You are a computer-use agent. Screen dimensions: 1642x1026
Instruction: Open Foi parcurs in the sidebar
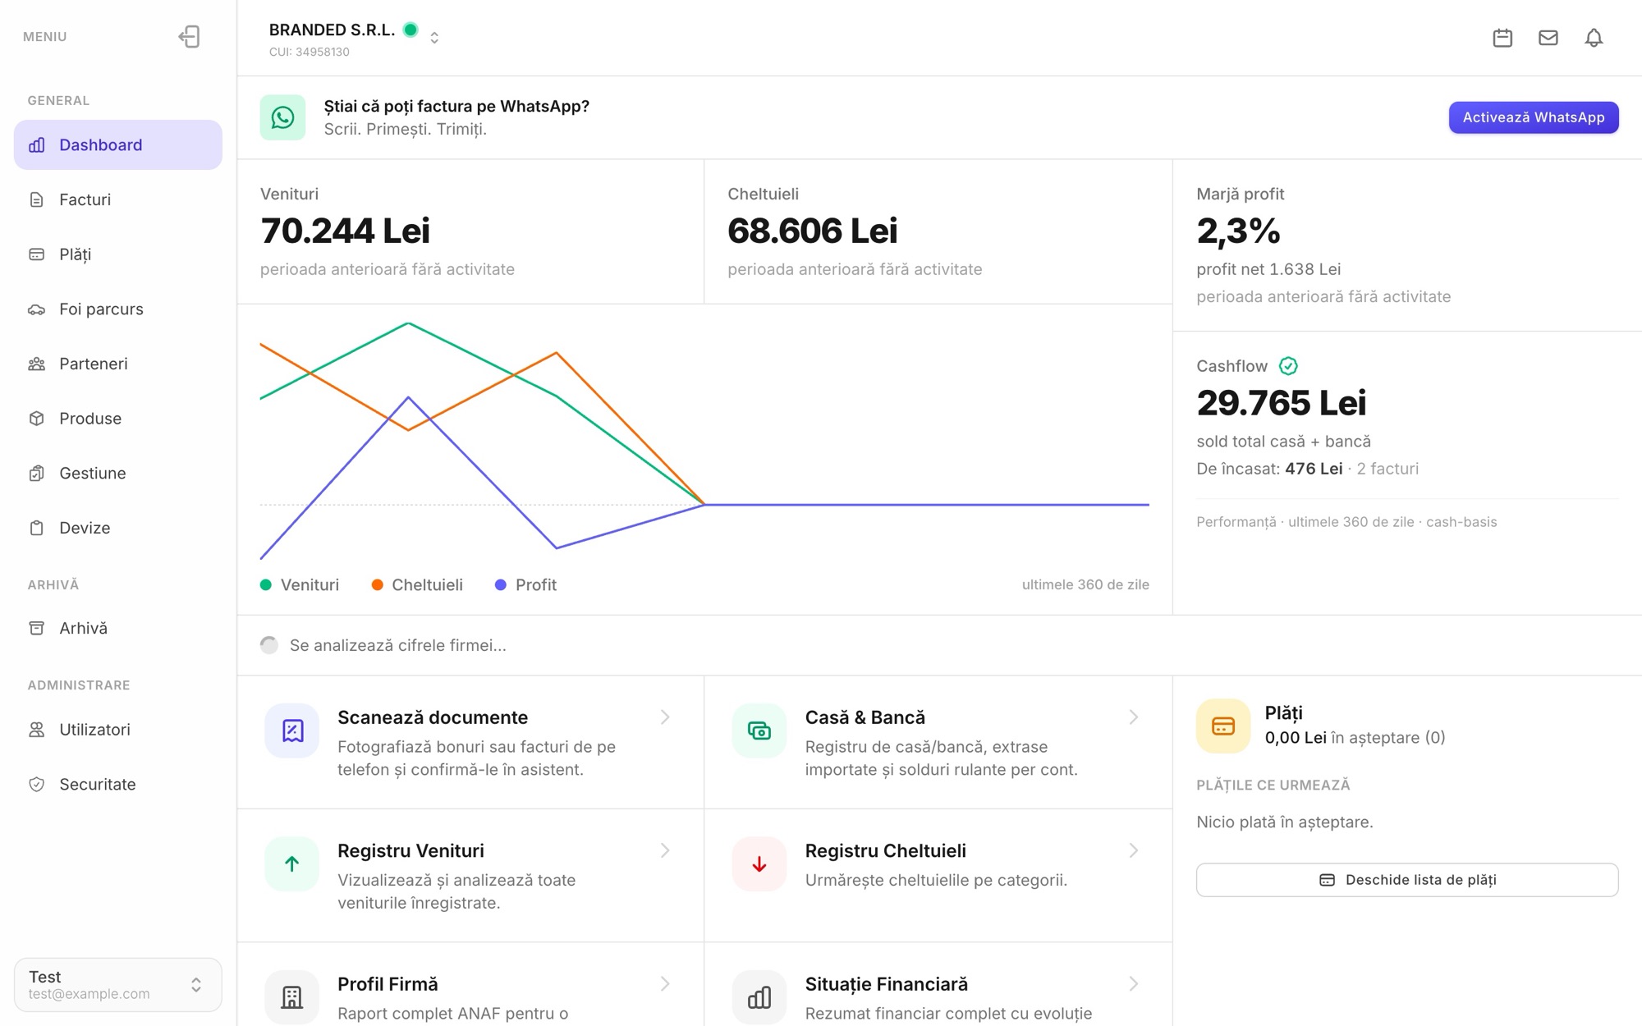pos(118,309)
